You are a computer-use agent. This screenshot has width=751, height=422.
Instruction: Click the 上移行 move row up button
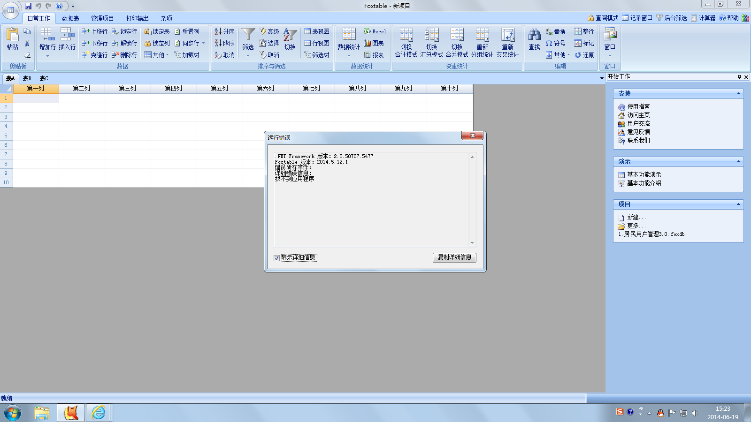point(95,31)
